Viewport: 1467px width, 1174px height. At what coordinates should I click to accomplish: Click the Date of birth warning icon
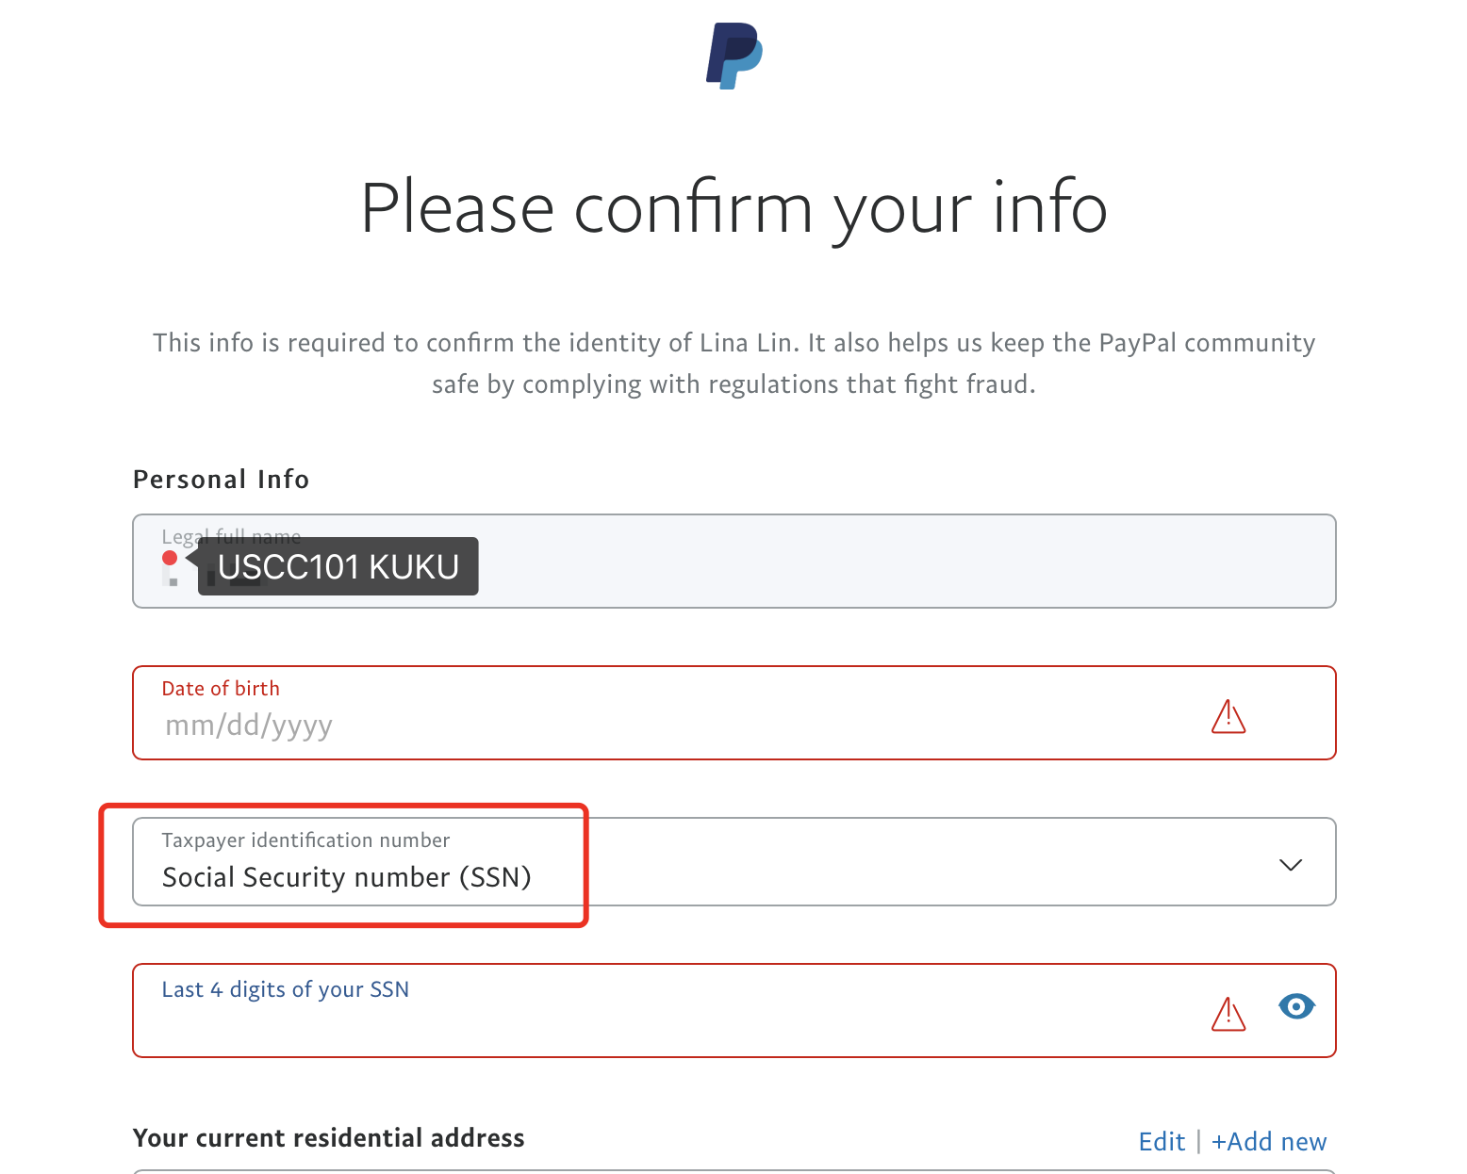coord(1228,717)
